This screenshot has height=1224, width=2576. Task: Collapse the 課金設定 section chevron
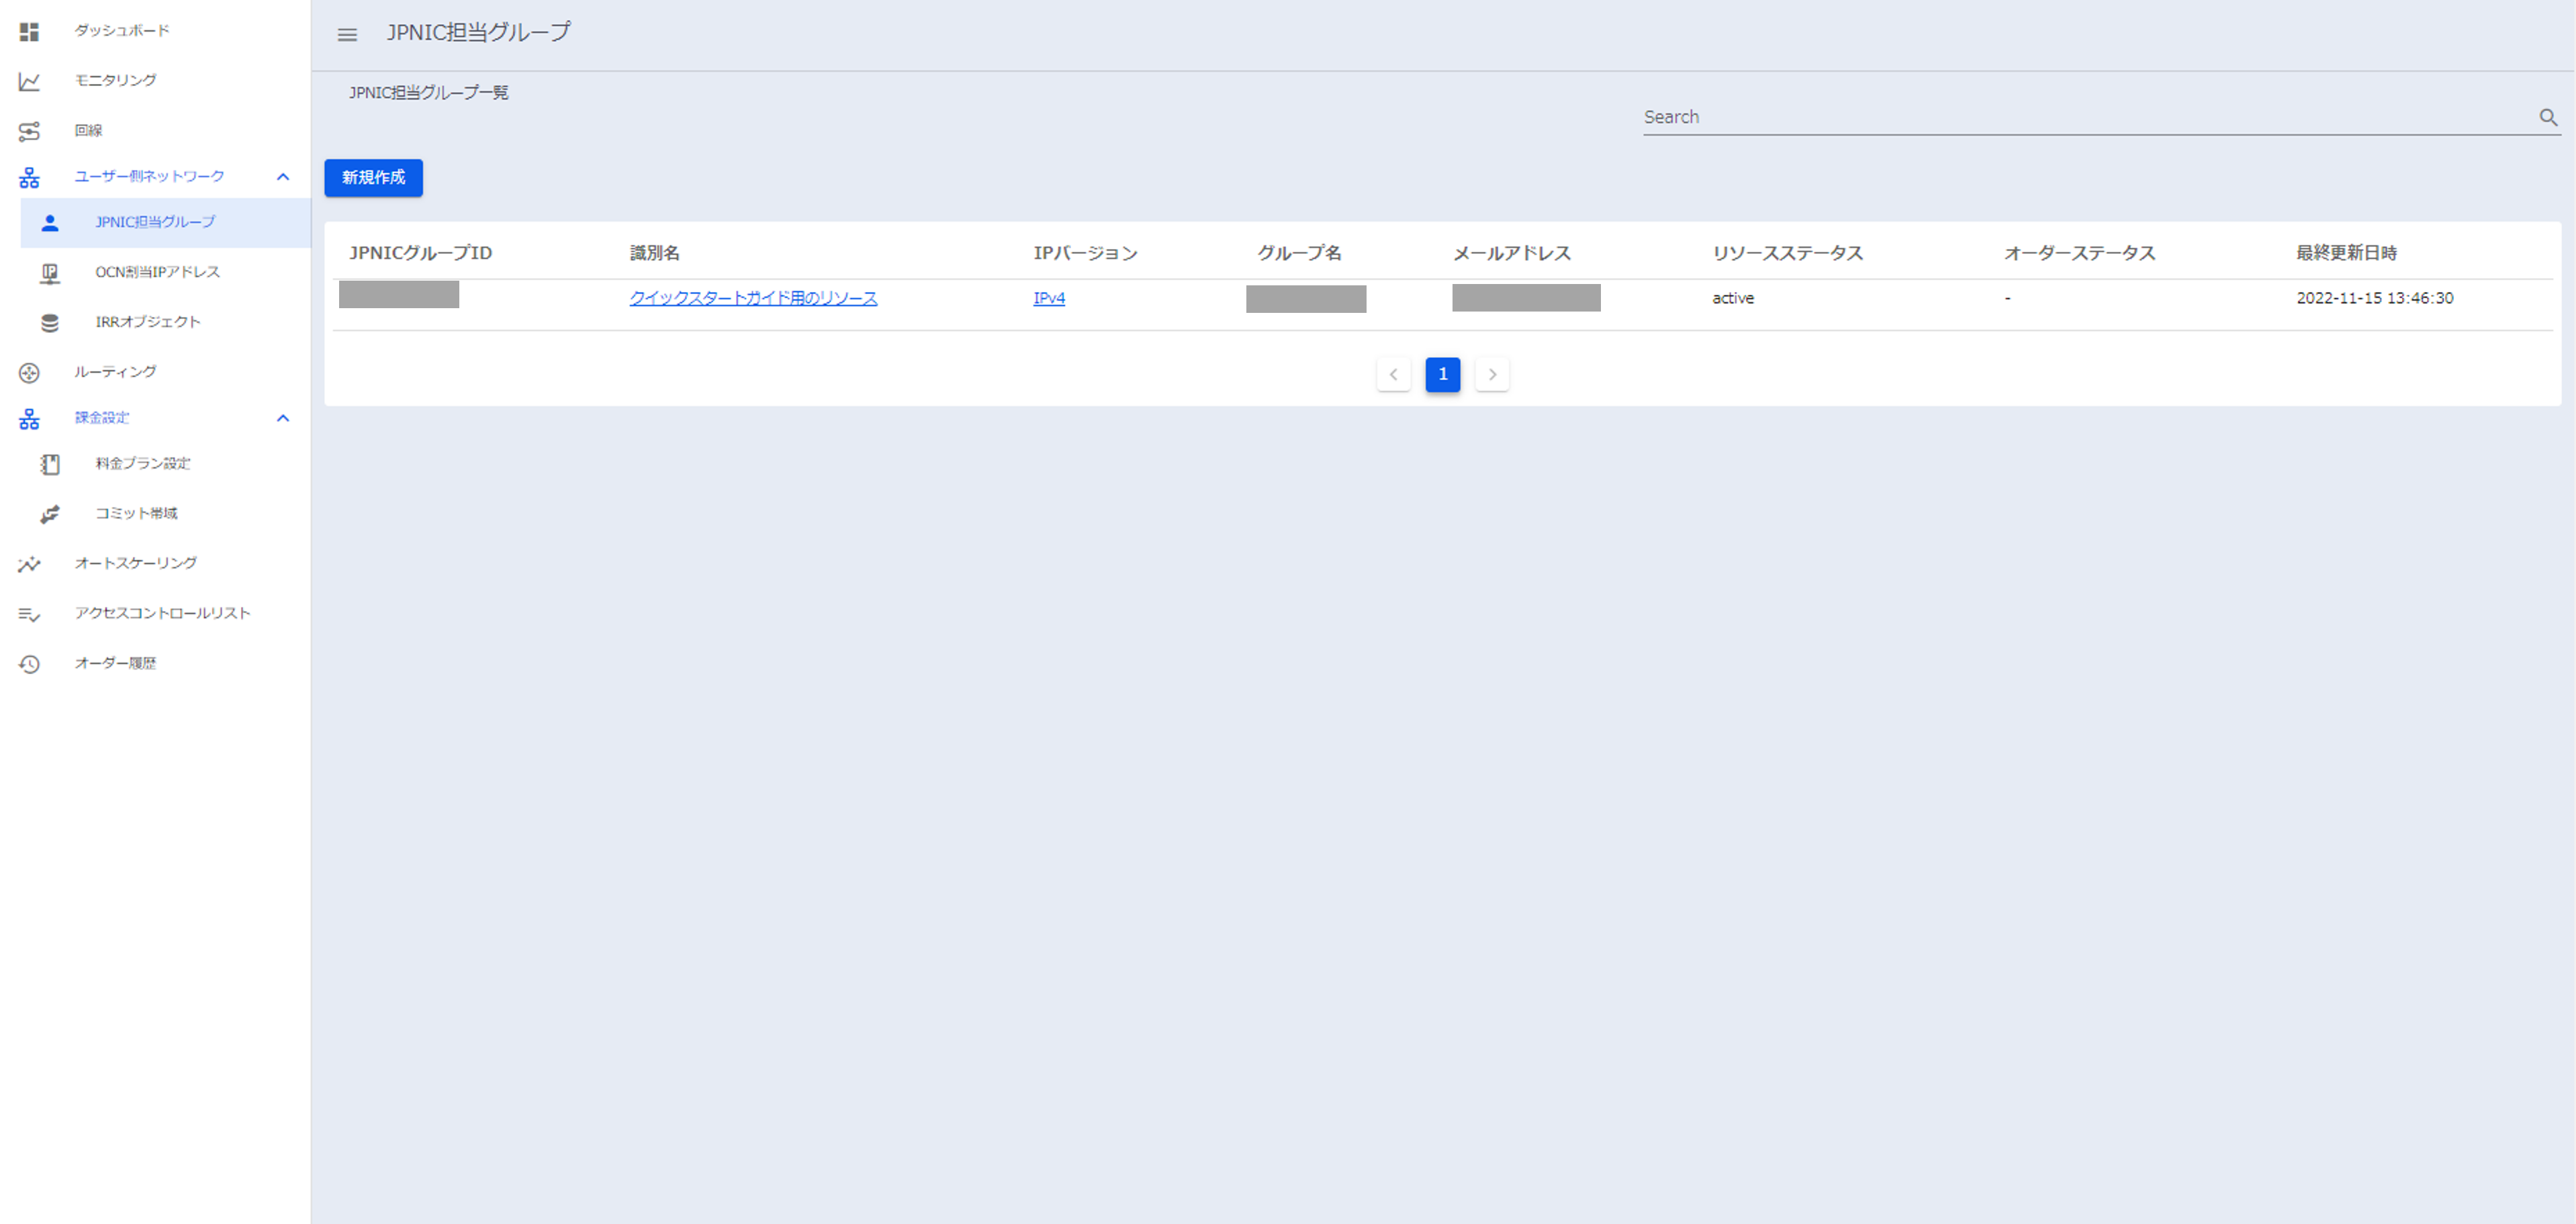283,418
